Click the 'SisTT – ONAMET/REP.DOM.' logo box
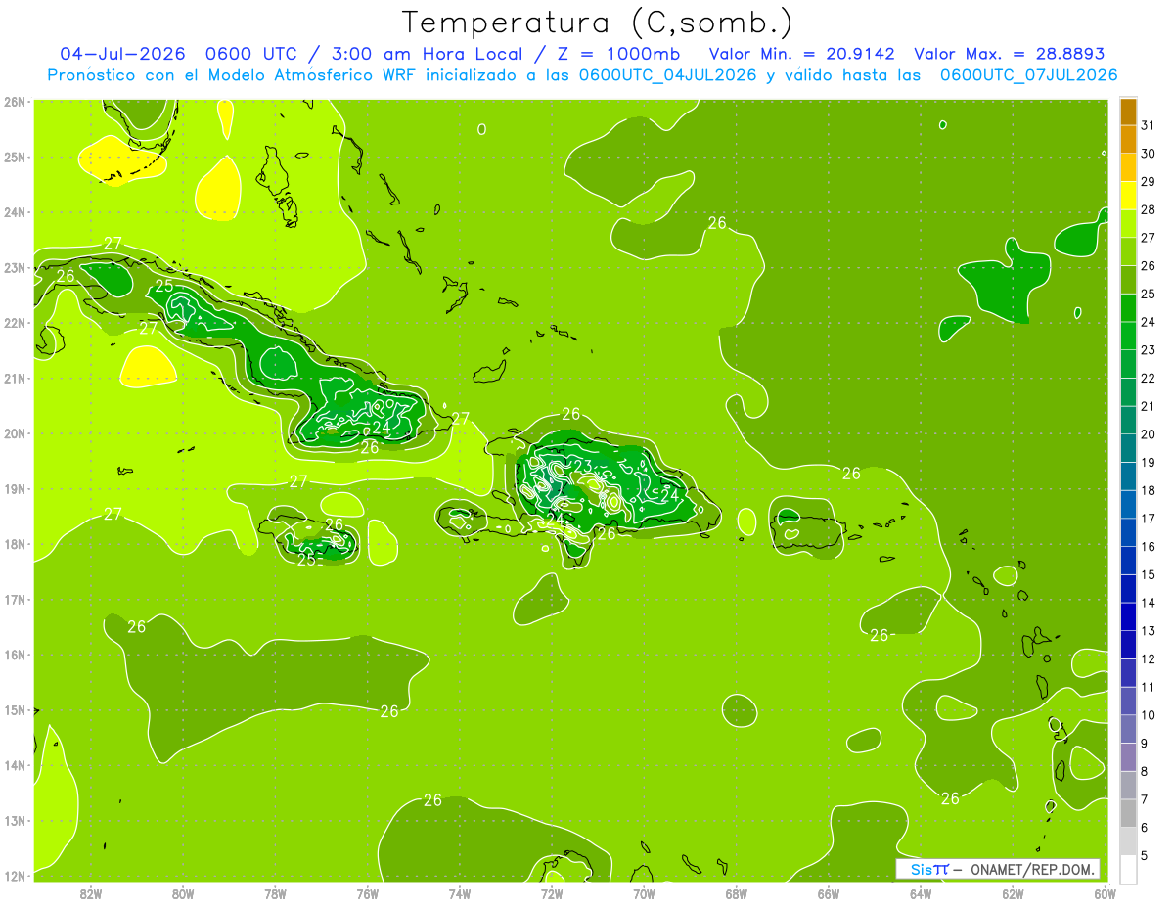1174x907 pixels. click(x=997, y=869)
